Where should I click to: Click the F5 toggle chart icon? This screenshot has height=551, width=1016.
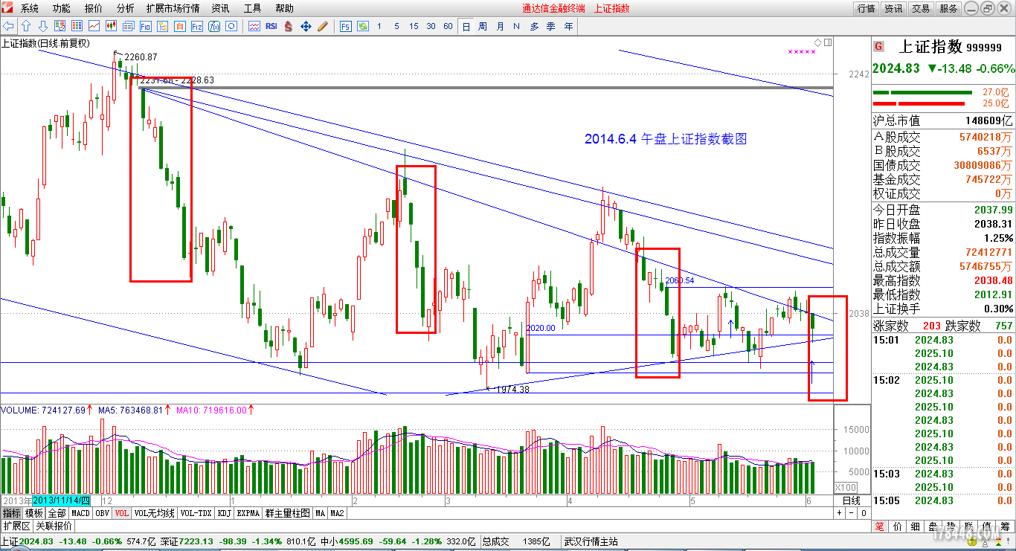pyautogui.click(x=346, y=26)
